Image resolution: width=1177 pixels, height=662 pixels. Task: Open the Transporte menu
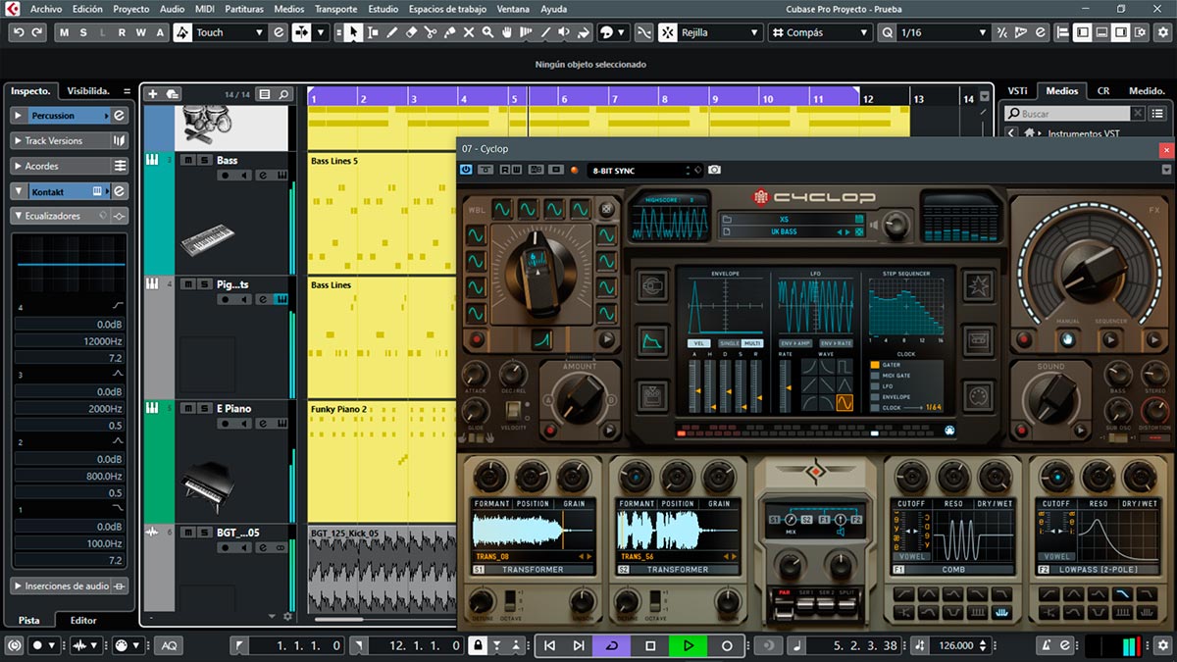335,9
